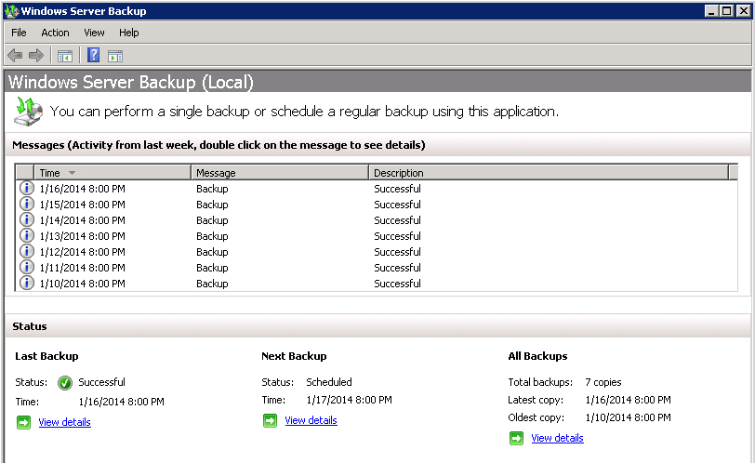
Task: Open View details link under All Backups
Action: (x=557, y=438)
